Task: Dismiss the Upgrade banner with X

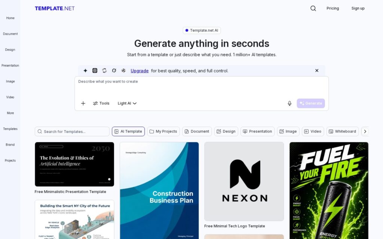Action: pyautogui.click(x=317, y=71)
